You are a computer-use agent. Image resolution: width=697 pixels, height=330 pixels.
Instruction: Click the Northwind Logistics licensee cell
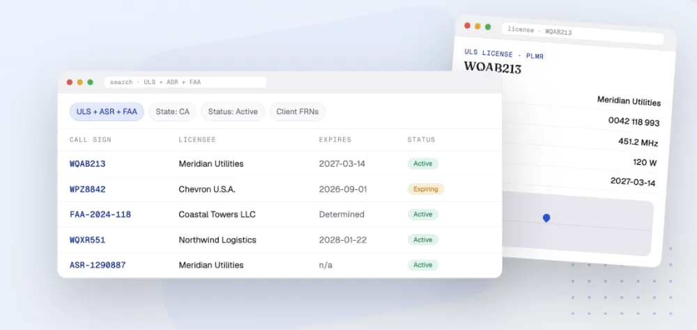point(217,239)
